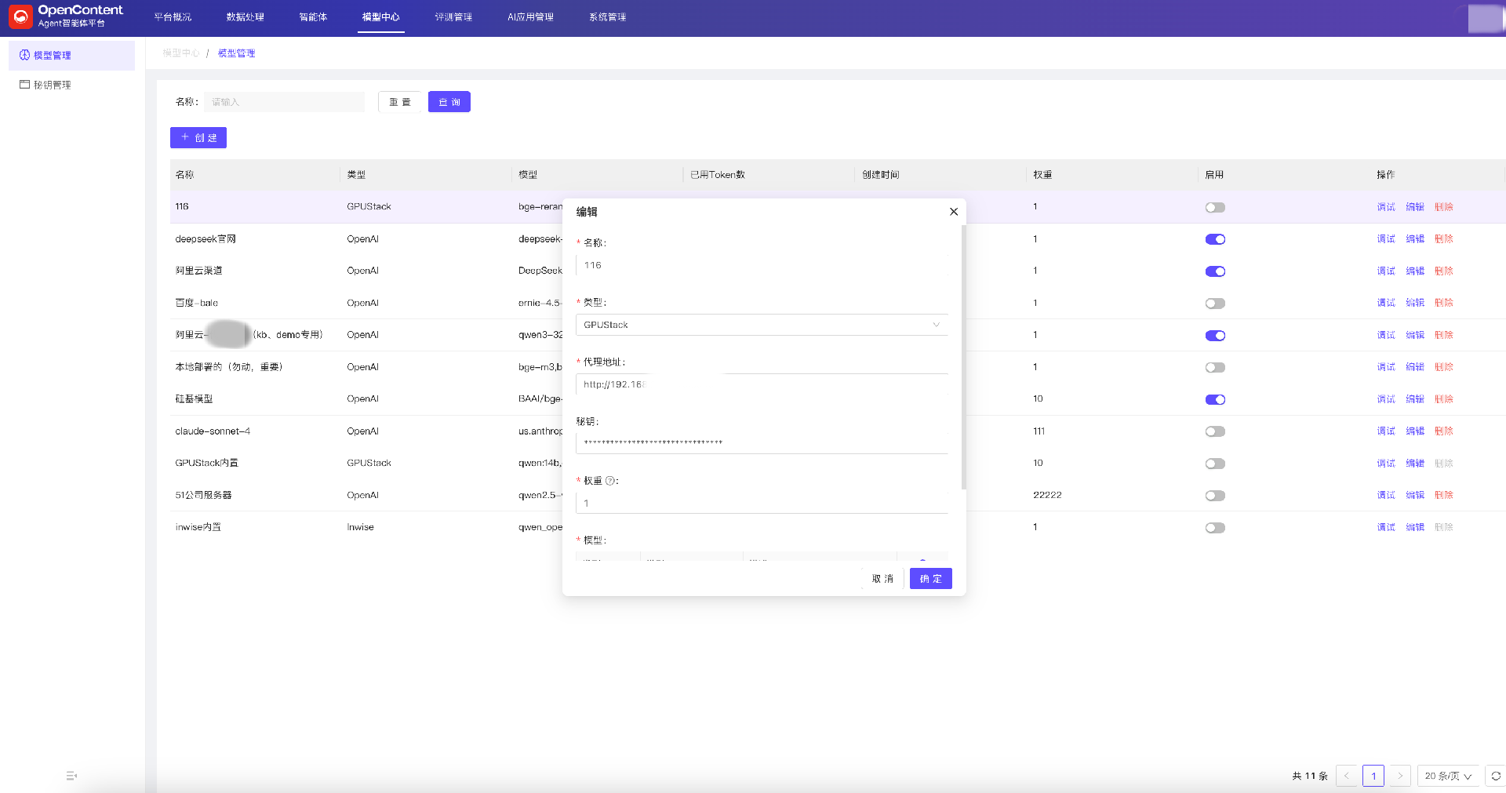Click the 代理地址 URL input field
The image size is (1506, 793).
click(762, 384)
